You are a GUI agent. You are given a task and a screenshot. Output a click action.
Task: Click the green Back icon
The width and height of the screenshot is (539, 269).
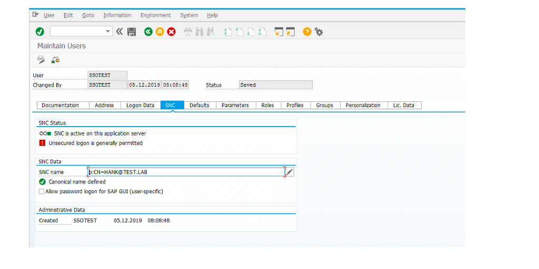(148, 32)
